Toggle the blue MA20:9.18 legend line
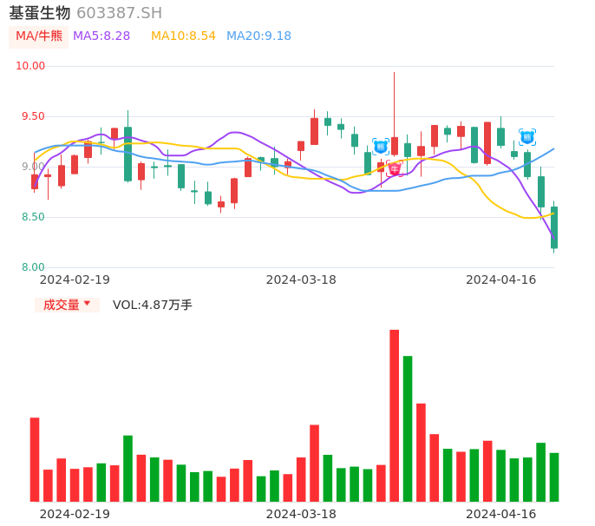The width and height of the screenshot is (595, 526). point(258,36)
